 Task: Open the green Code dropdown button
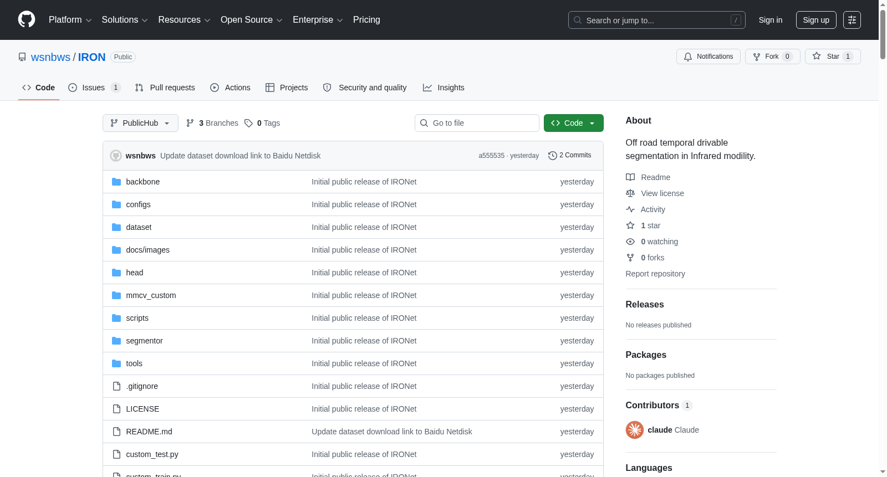tap(573, 123)
